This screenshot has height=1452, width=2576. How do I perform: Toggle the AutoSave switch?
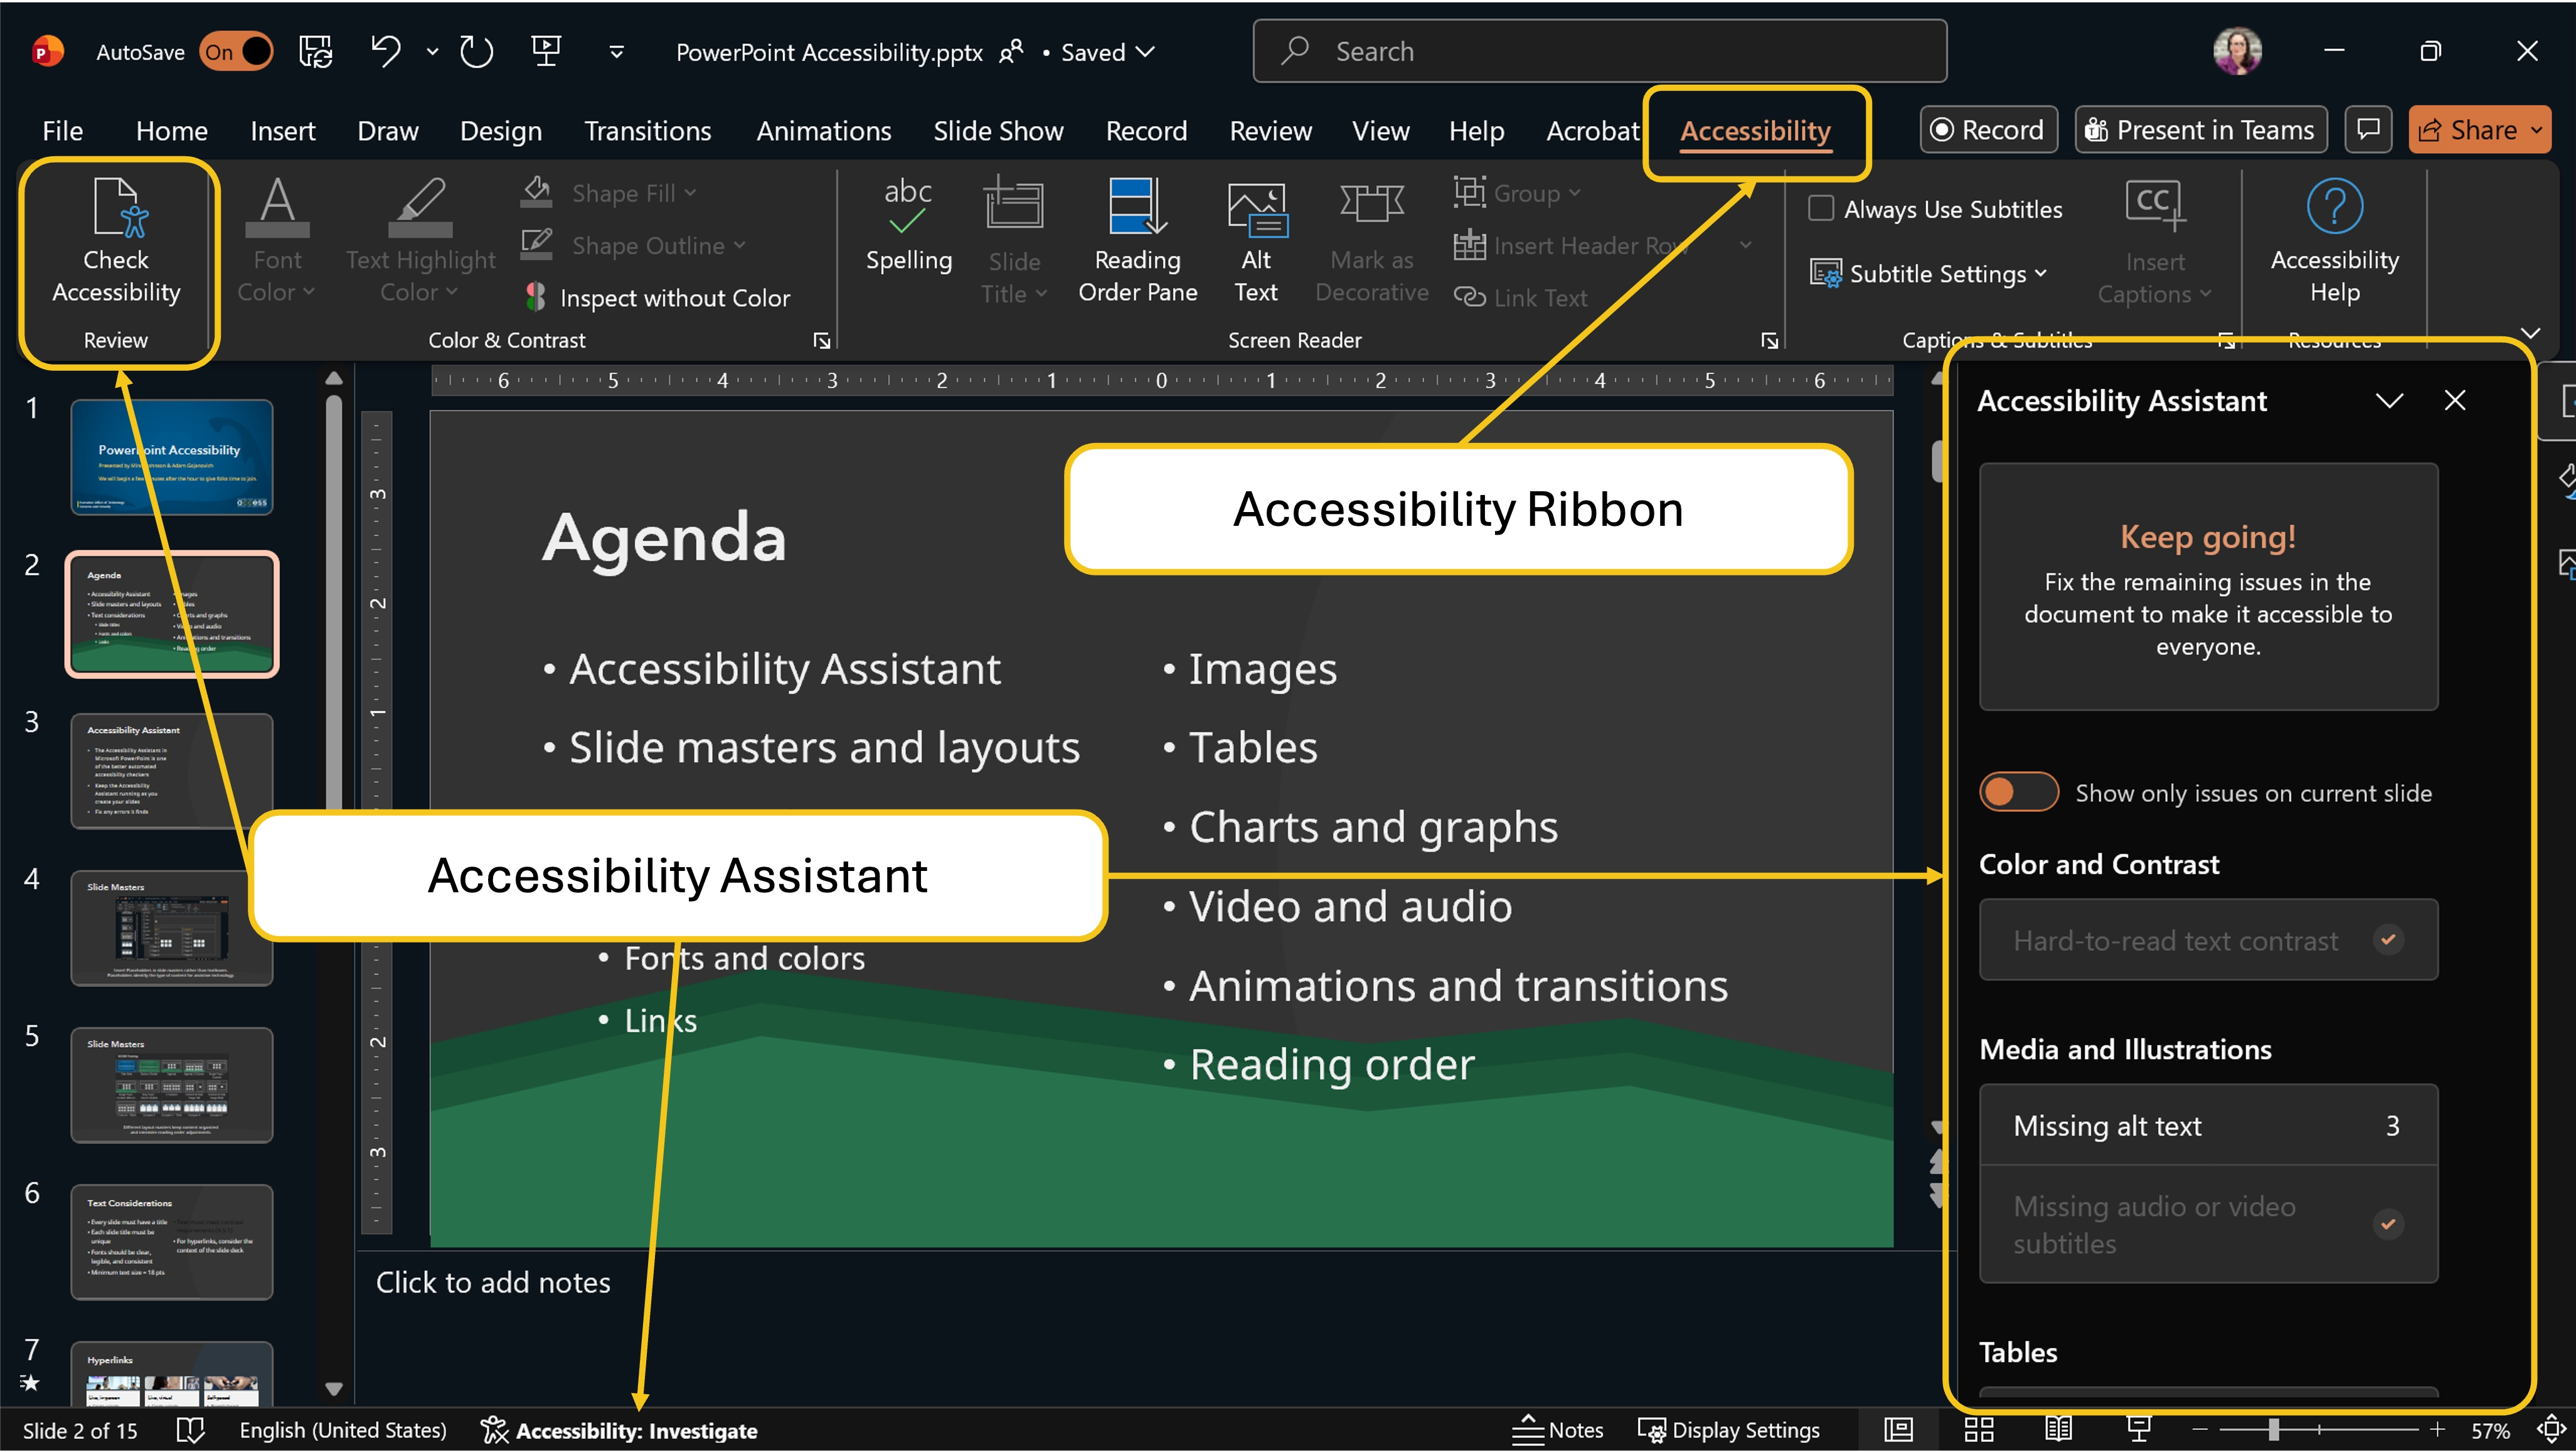[x=235, y=51]
